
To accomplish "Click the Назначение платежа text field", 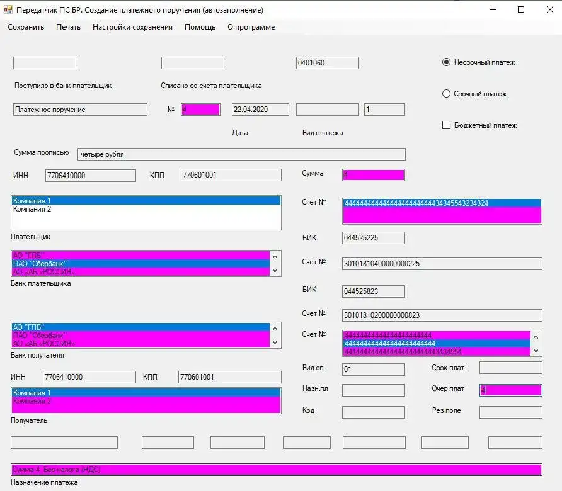I will 277,470.
